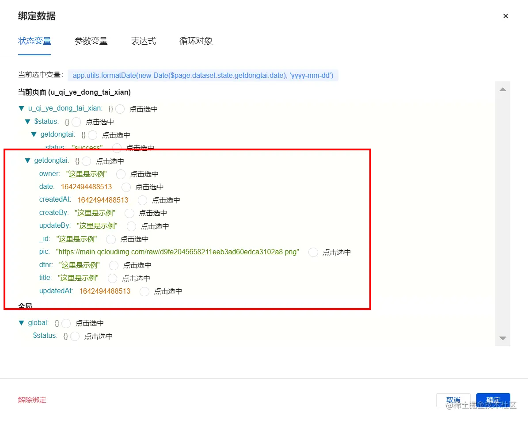Click the owner key label

(49, 174)
